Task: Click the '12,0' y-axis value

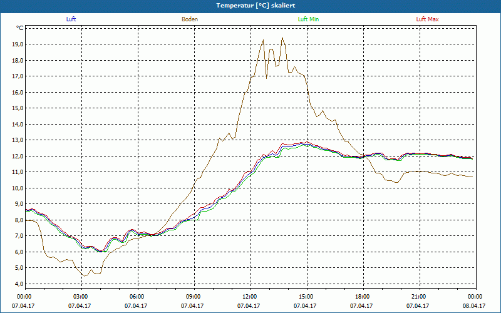Action: [18, 156]
